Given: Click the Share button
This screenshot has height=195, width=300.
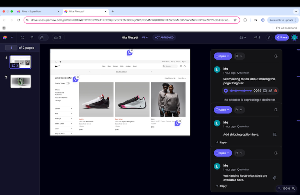Looking at the screenshot, I should coord(282,37).
